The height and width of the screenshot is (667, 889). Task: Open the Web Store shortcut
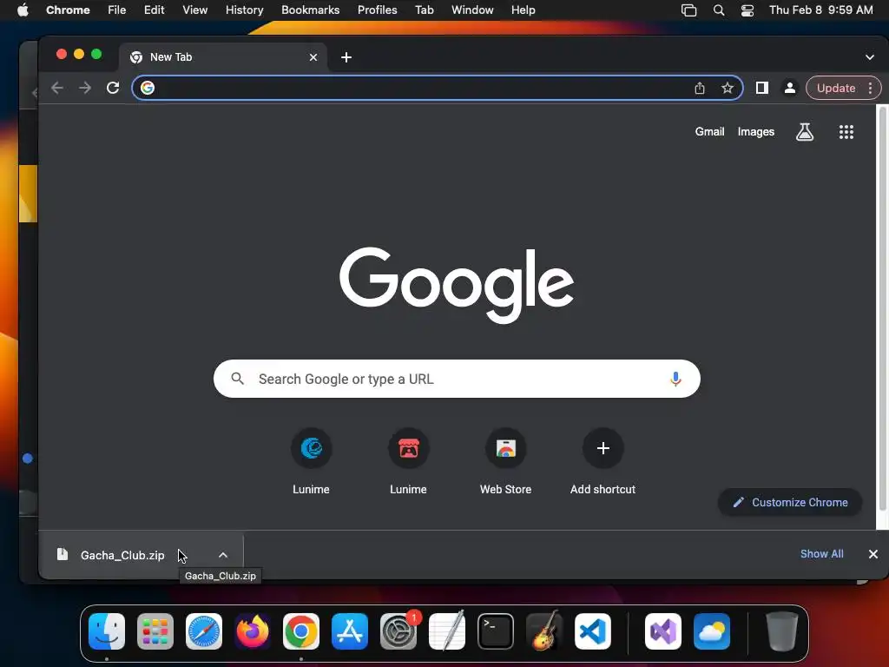click(506, 449)
